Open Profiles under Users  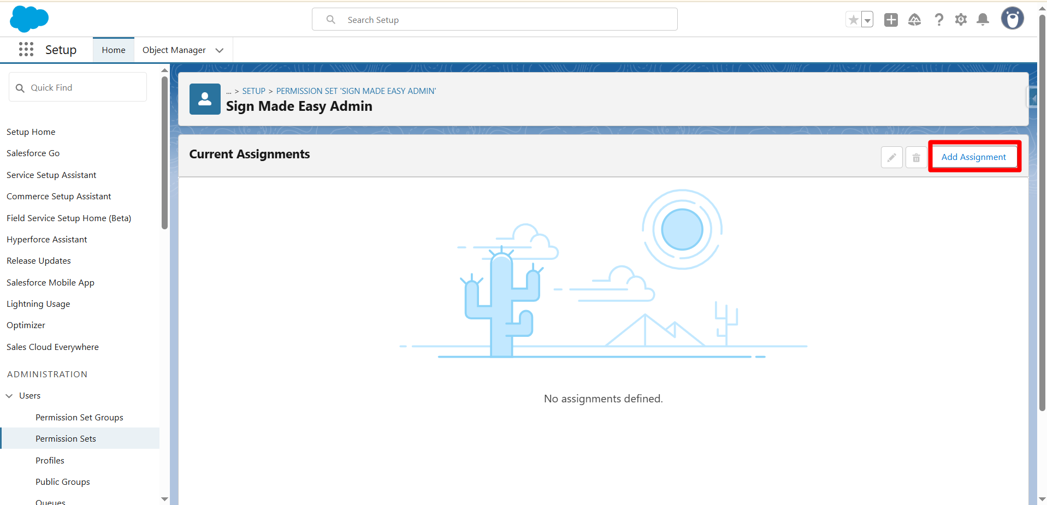(50, 461)
